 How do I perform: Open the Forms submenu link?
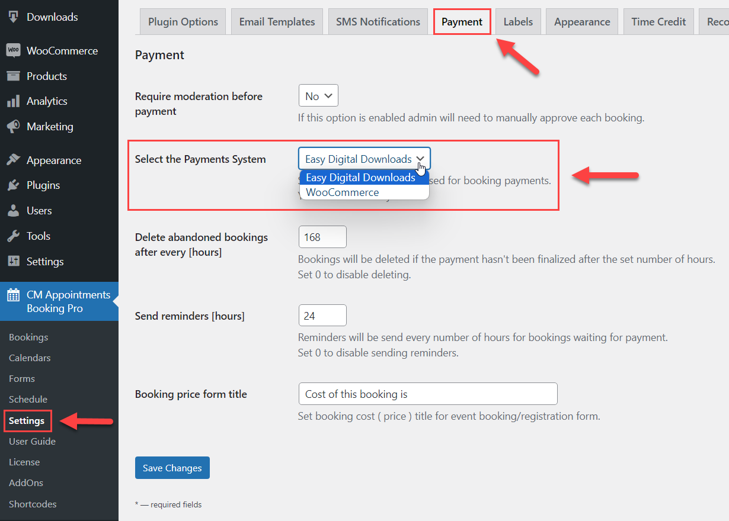pyautogui.click(x=22, y=379)
